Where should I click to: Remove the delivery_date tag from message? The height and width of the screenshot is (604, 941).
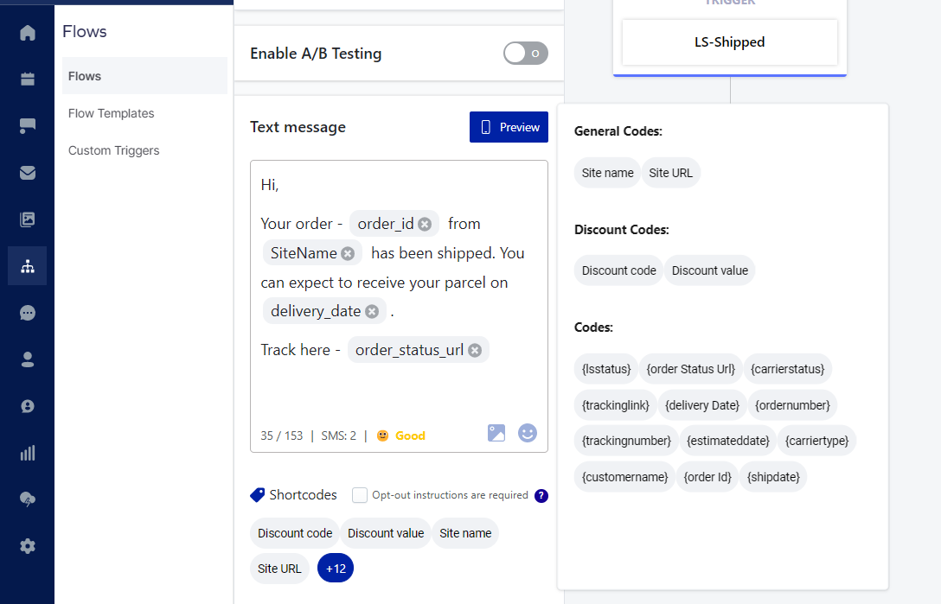click(372, 311)
